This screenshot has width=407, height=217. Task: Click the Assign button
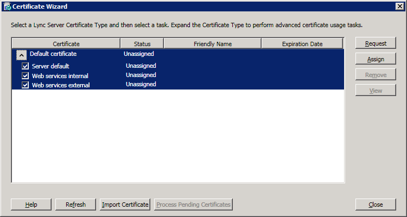(x=376, y=59)
